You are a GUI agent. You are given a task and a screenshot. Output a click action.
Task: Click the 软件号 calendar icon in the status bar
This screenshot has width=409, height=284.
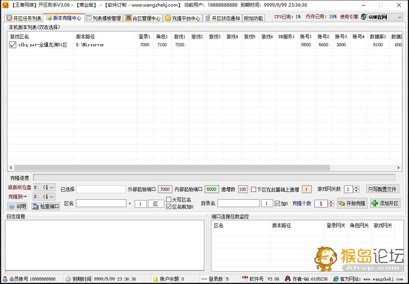pos(245,279)
